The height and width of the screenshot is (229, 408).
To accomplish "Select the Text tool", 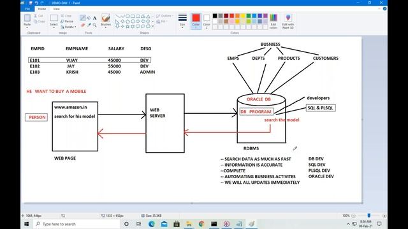I will point(95,18).
